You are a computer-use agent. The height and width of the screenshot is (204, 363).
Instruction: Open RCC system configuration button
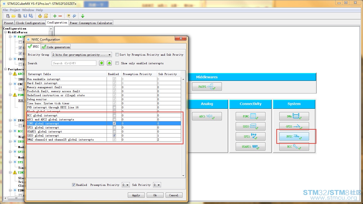[294, 147]
